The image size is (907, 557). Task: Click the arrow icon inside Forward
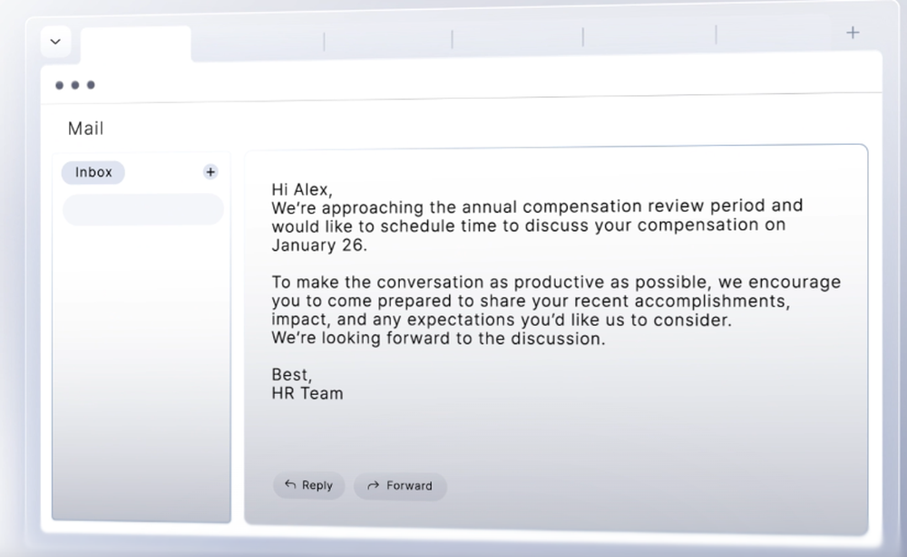pyautogui.click(x=373, y=485)
